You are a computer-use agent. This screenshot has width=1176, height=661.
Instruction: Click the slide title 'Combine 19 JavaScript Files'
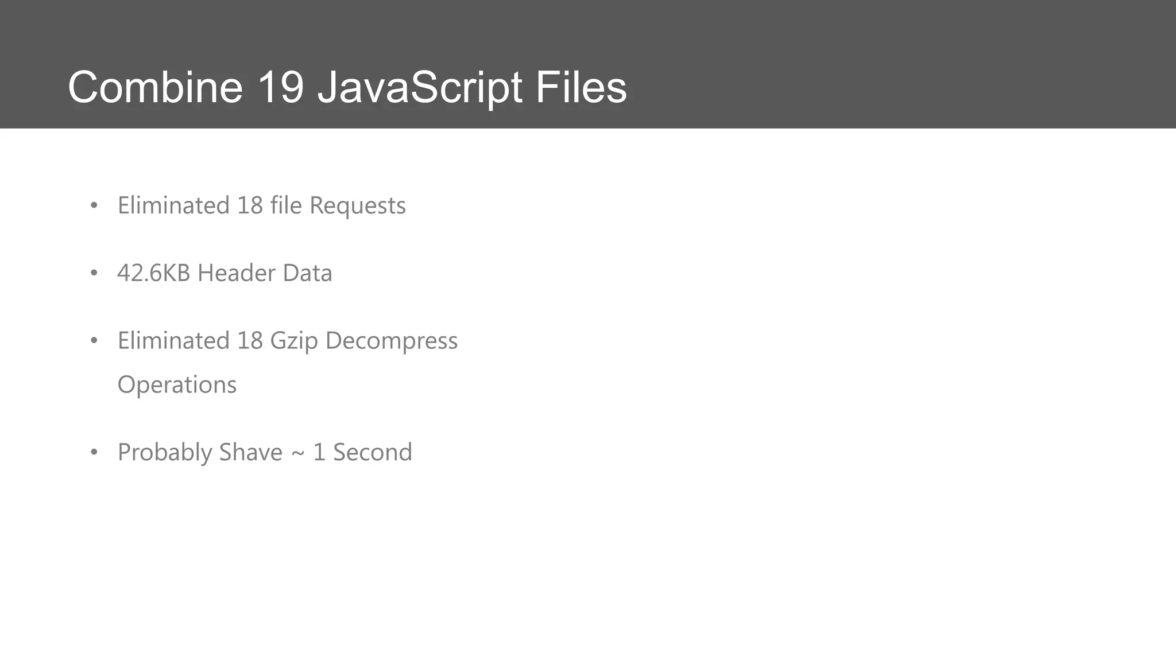click(x=347, y=87)
